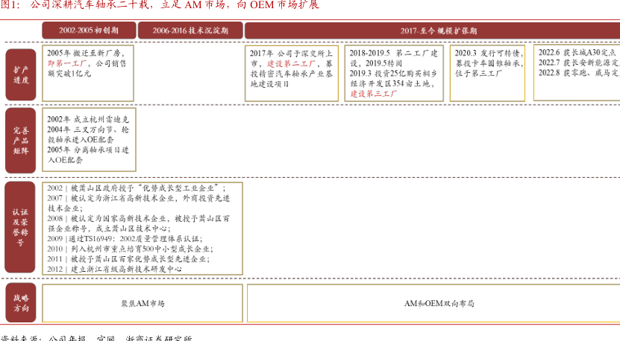620x341 pixels.
Task: Click the red 建设第二工厂 text
Action: 286,64
